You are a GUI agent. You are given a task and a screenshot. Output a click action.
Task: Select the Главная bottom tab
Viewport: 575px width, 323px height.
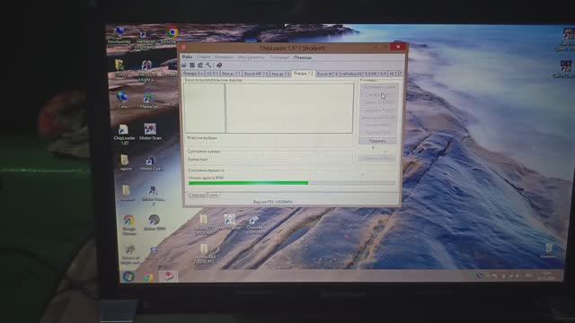coord(197,196)
